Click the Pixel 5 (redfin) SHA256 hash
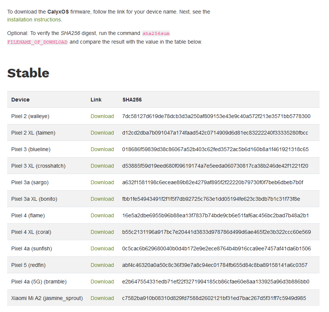 tap(215, 265)
